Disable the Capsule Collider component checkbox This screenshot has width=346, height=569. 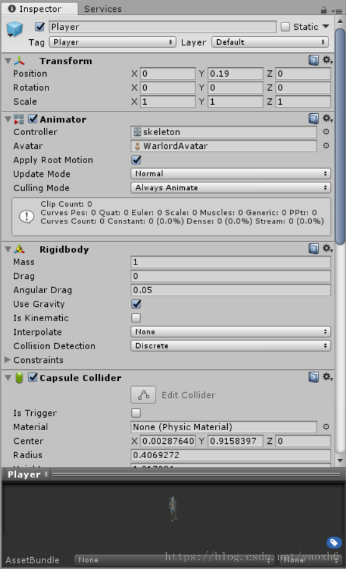[x=33, y=377]
